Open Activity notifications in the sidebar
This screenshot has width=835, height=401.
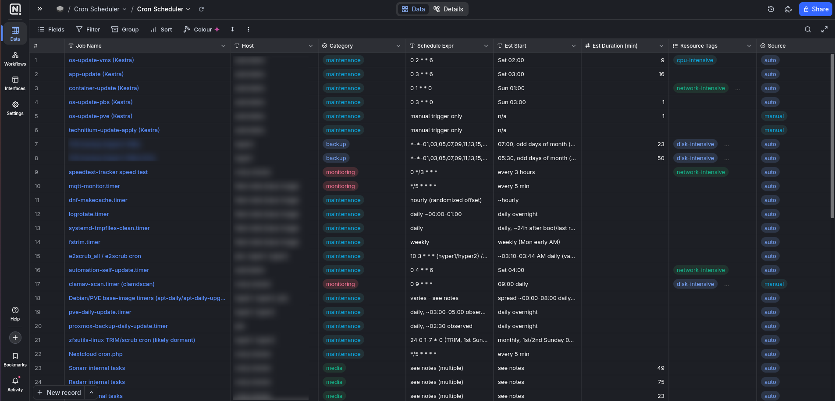point(15,384)
